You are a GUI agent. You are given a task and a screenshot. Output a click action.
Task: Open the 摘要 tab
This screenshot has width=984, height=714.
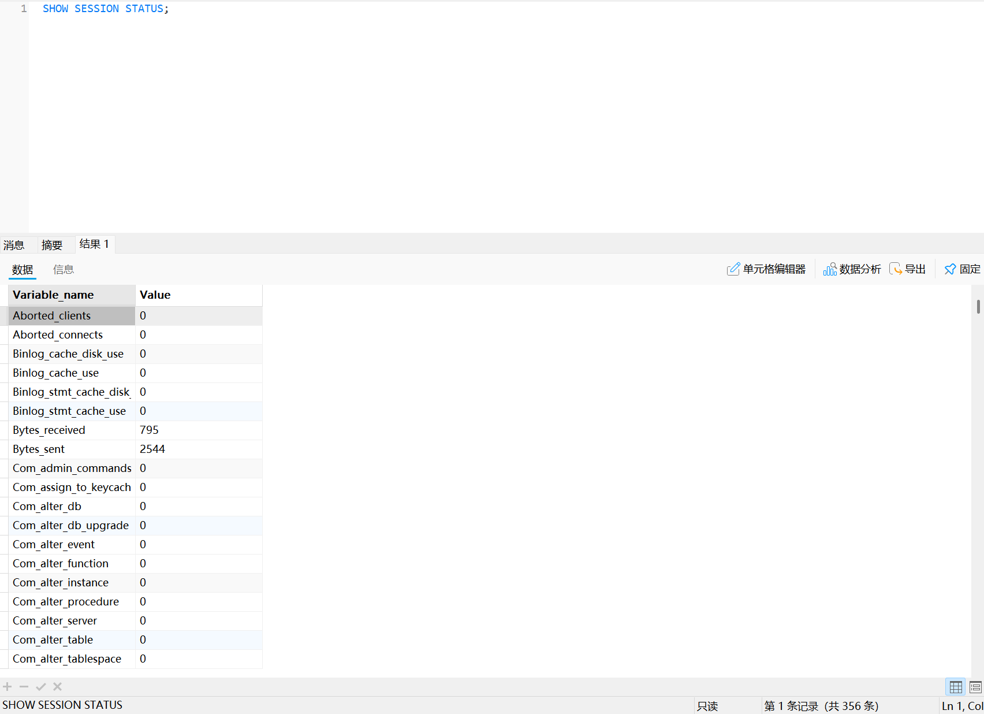[52, 245]
